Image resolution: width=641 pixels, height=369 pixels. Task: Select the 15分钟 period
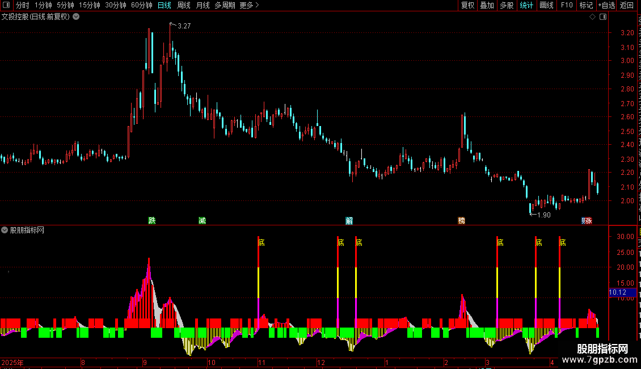[90, 5]
